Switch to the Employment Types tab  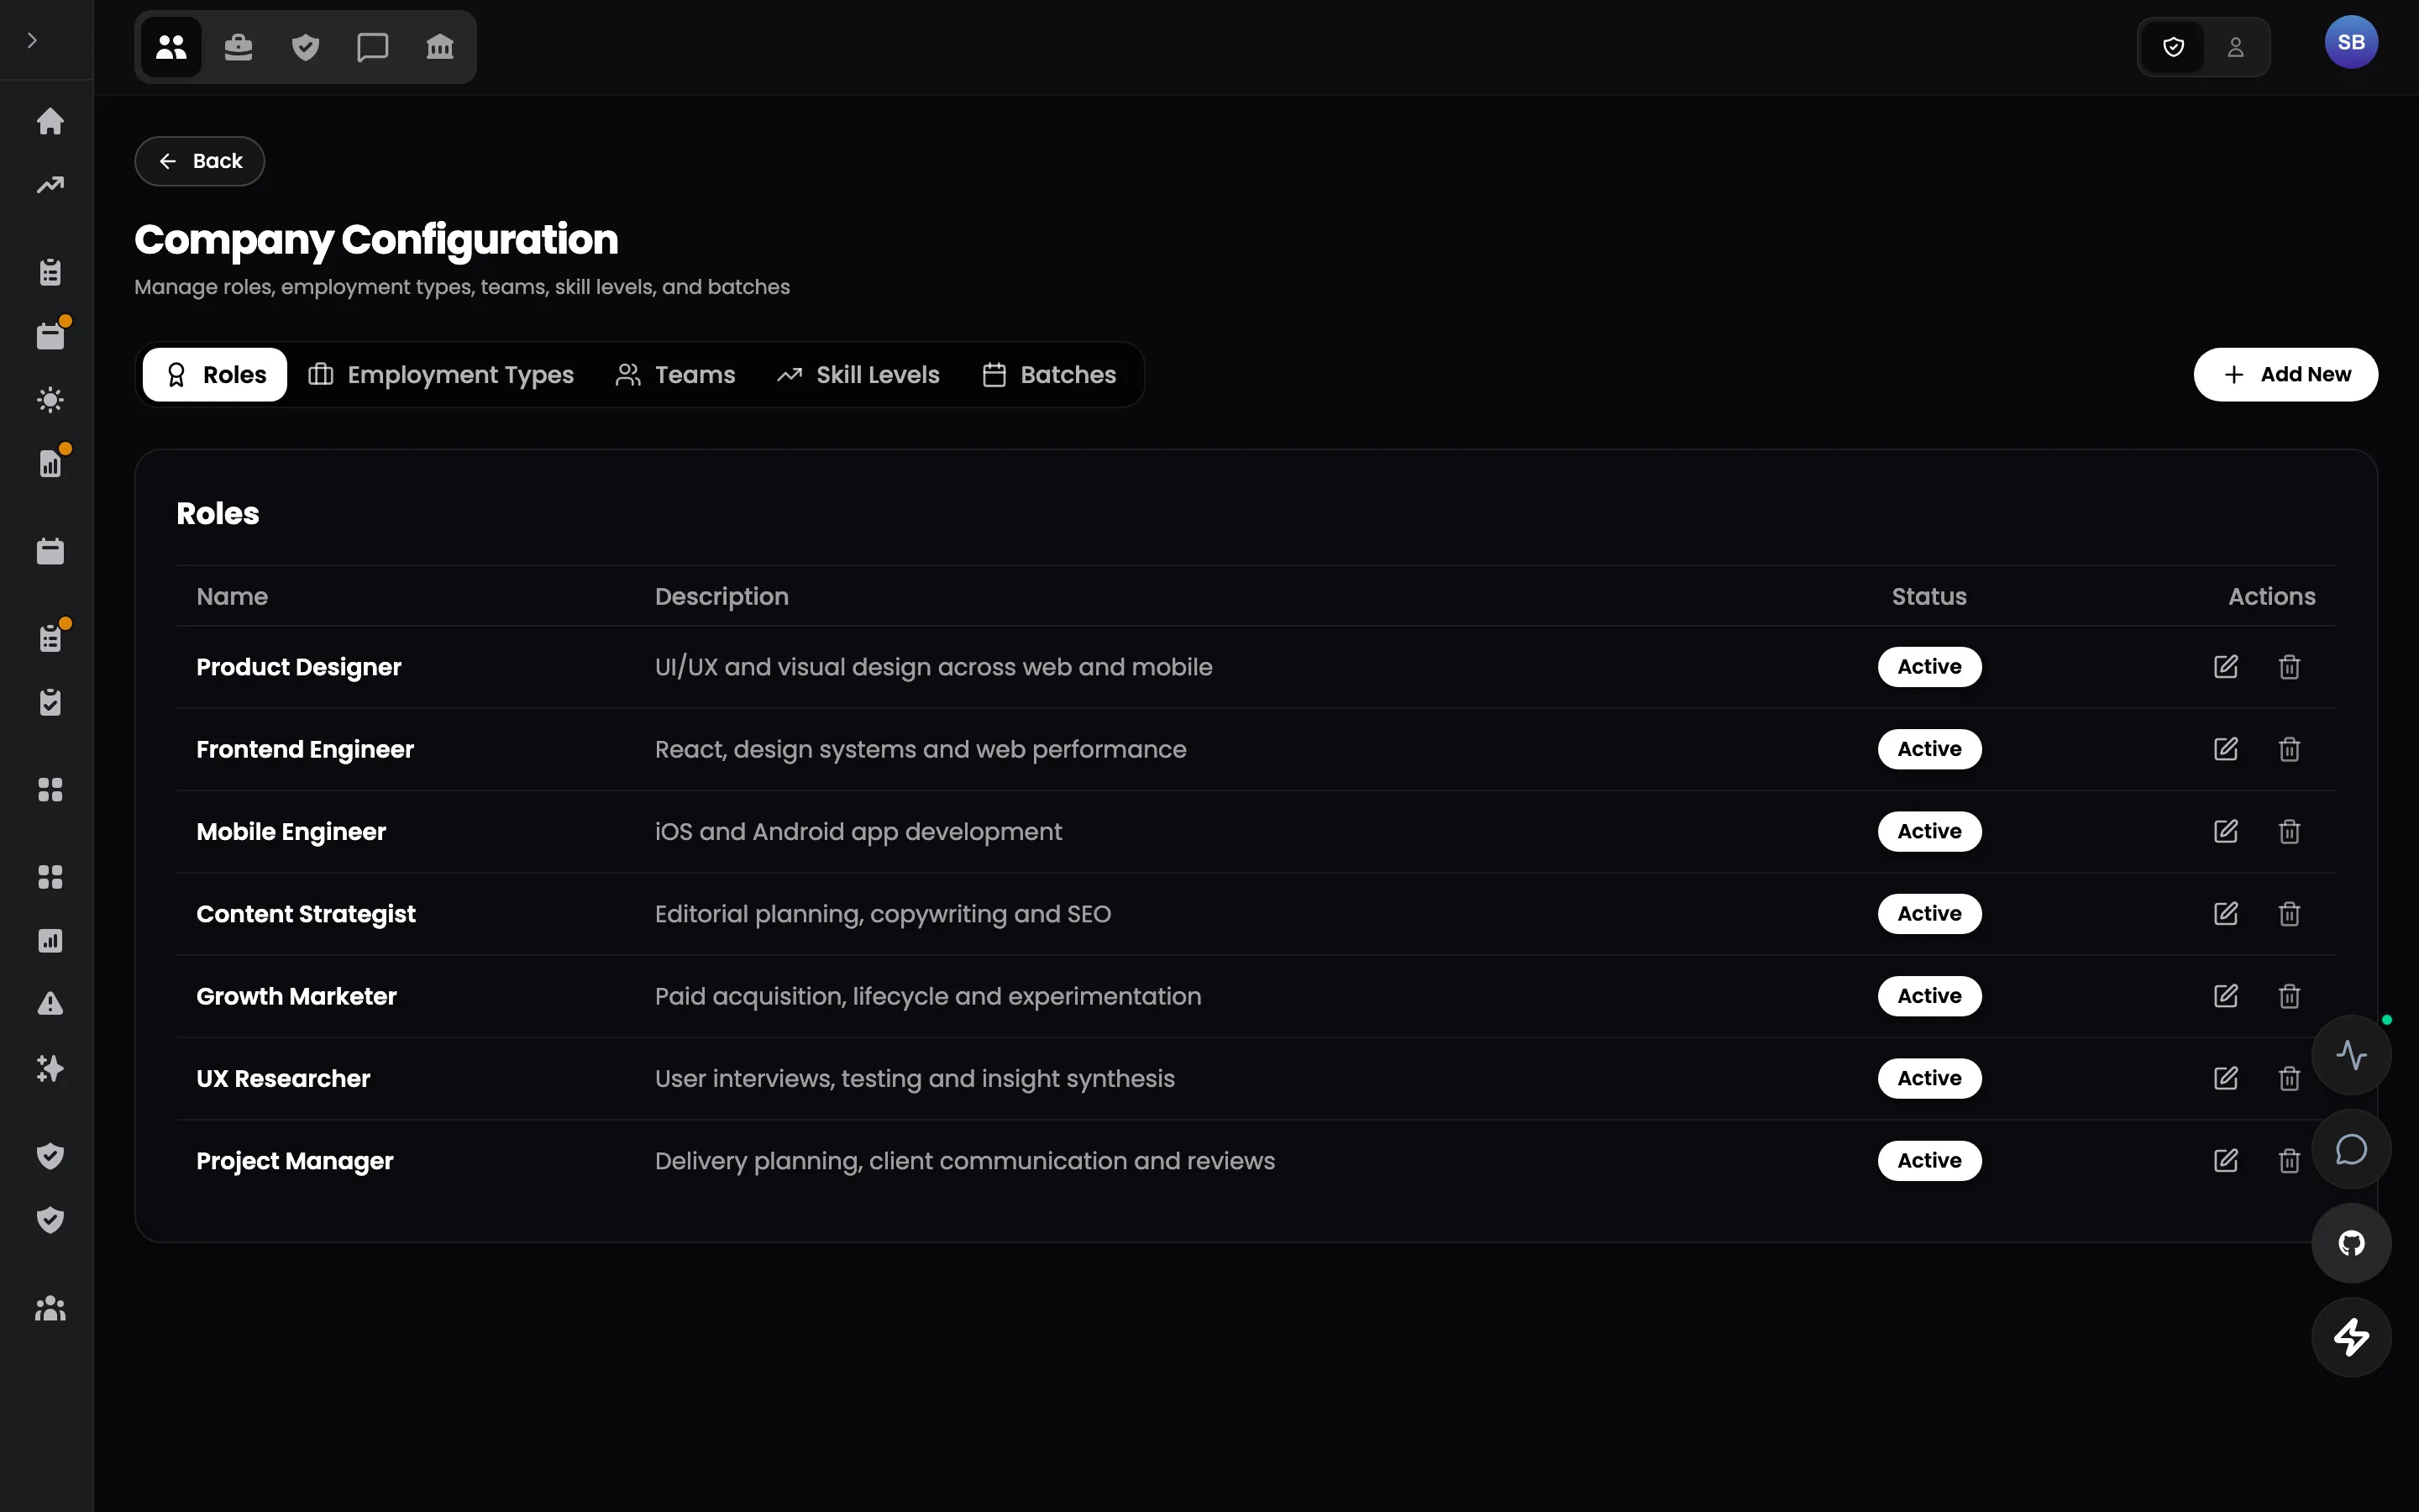tap(441, 375)
